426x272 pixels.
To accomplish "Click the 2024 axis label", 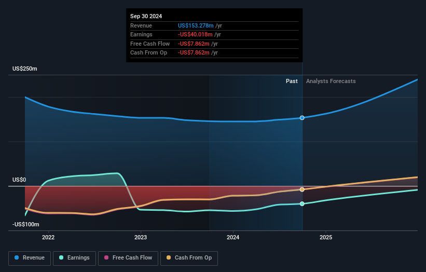I will [233, 238].
